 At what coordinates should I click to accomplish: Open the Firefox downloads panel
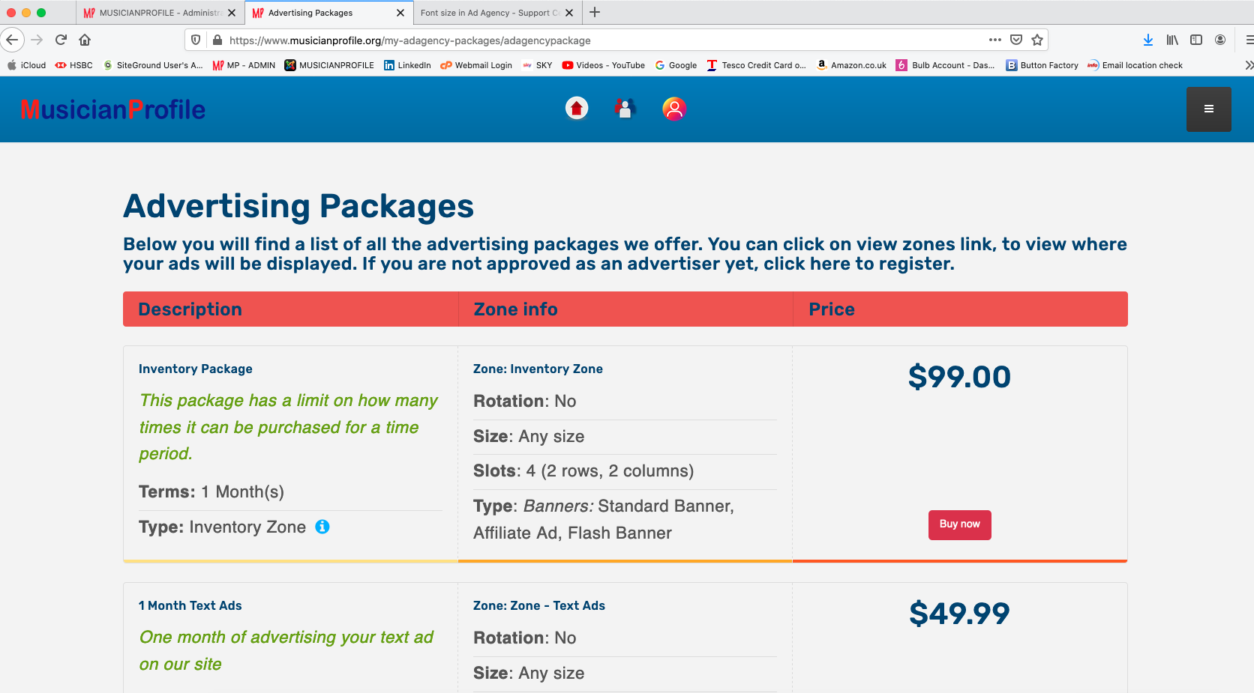(1147, 40)
